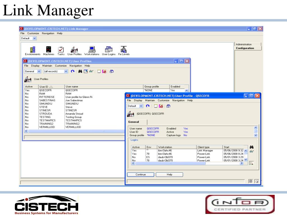This screenshot has width=287, height=215.
Task: Click the cascade windows icon in User Profiles toolbar
Action: (x=112, y=71)
